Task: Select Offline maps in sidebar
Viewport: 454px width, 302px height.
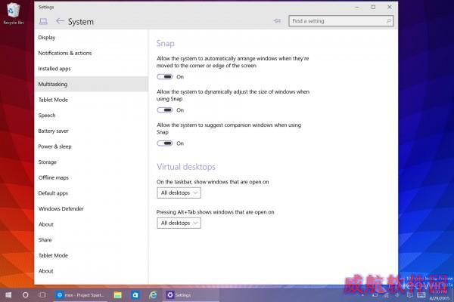Action: (92, 177)
